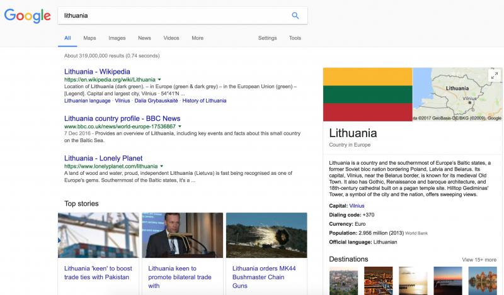
Task: Click the Destinations heading
Action: (x=348, y=259)
